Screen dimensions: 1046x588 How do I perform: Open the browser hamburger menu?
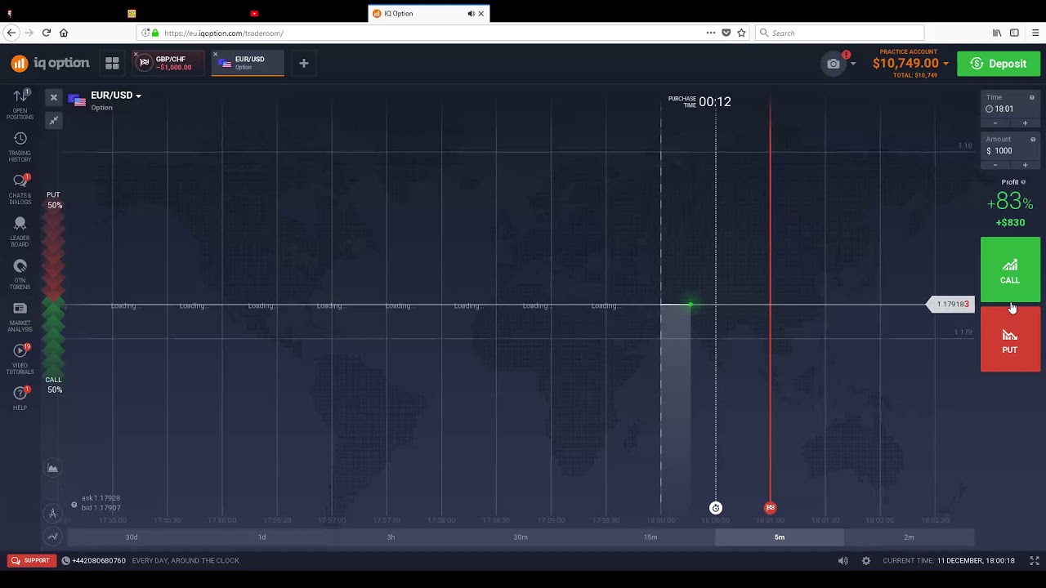pos(1035,33)
